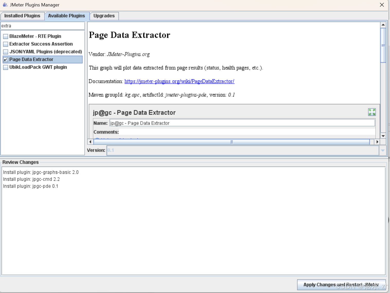The height and width of the screenshot is (293, 390).
Task: Click the expand icon in the Page Data Extractor preview
Action: [372, 112]
